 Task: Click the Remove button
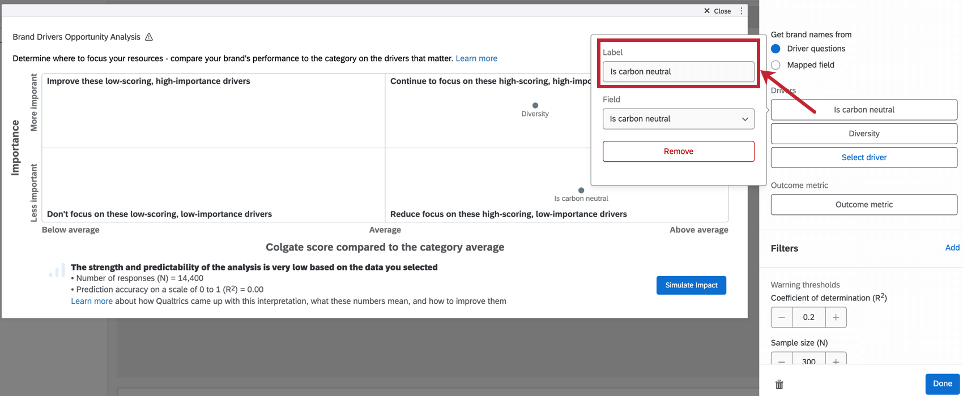(678, 151)
